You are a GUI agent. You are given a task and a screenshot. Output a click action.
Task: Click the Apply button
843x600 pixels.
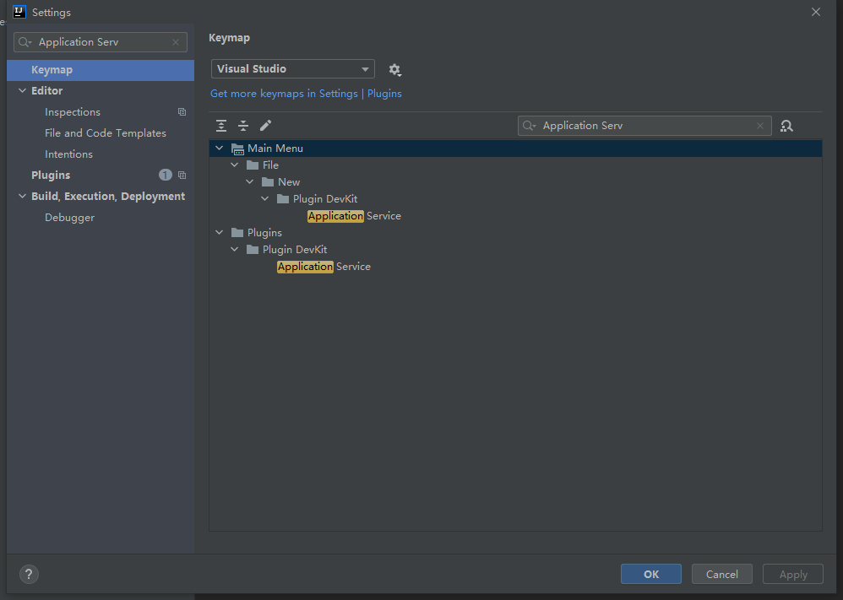(793, 574)
